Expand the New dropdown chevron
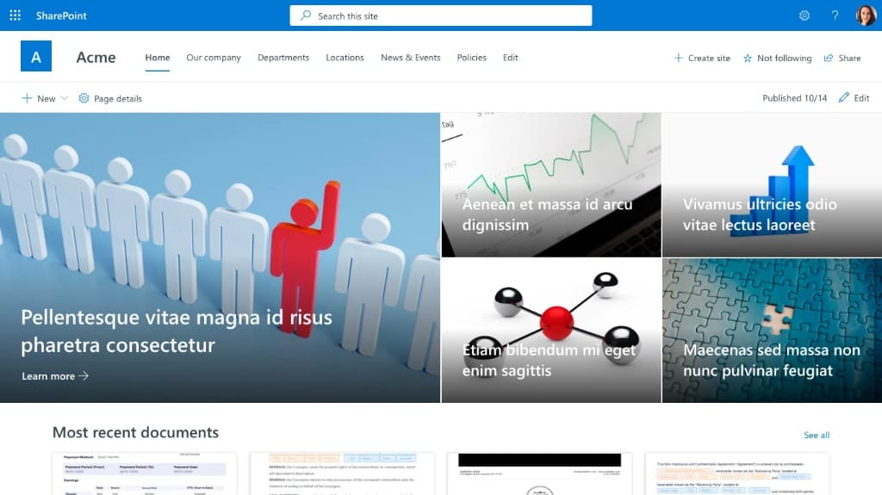The width and height of the screenshot is (882, 495). (x=65, y=98)
